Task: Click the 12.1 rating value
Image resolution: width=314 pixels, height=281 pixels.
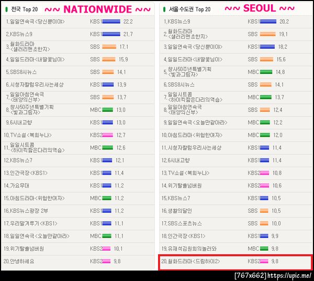Action: (x=120, y=160)
